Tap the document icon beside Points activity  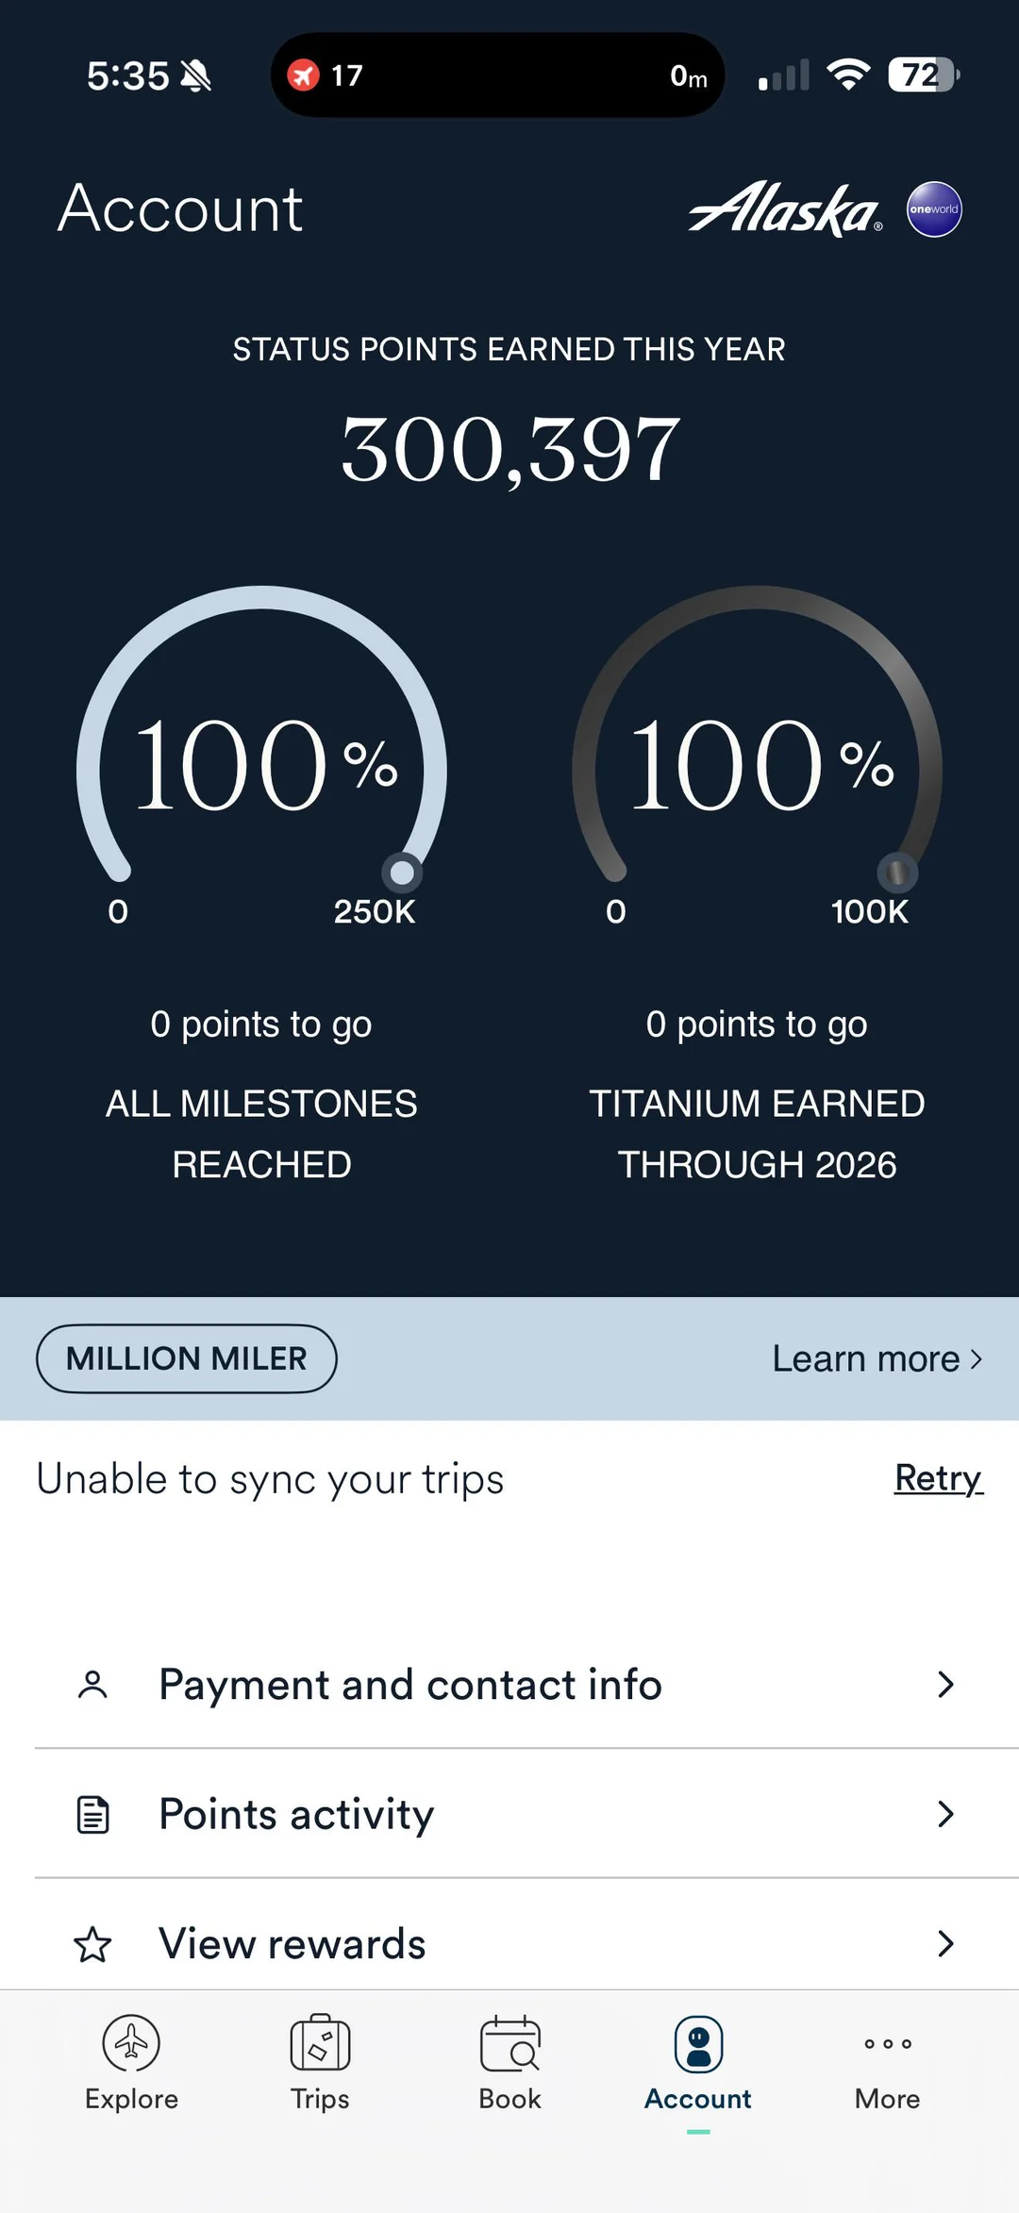[92, 1814]
